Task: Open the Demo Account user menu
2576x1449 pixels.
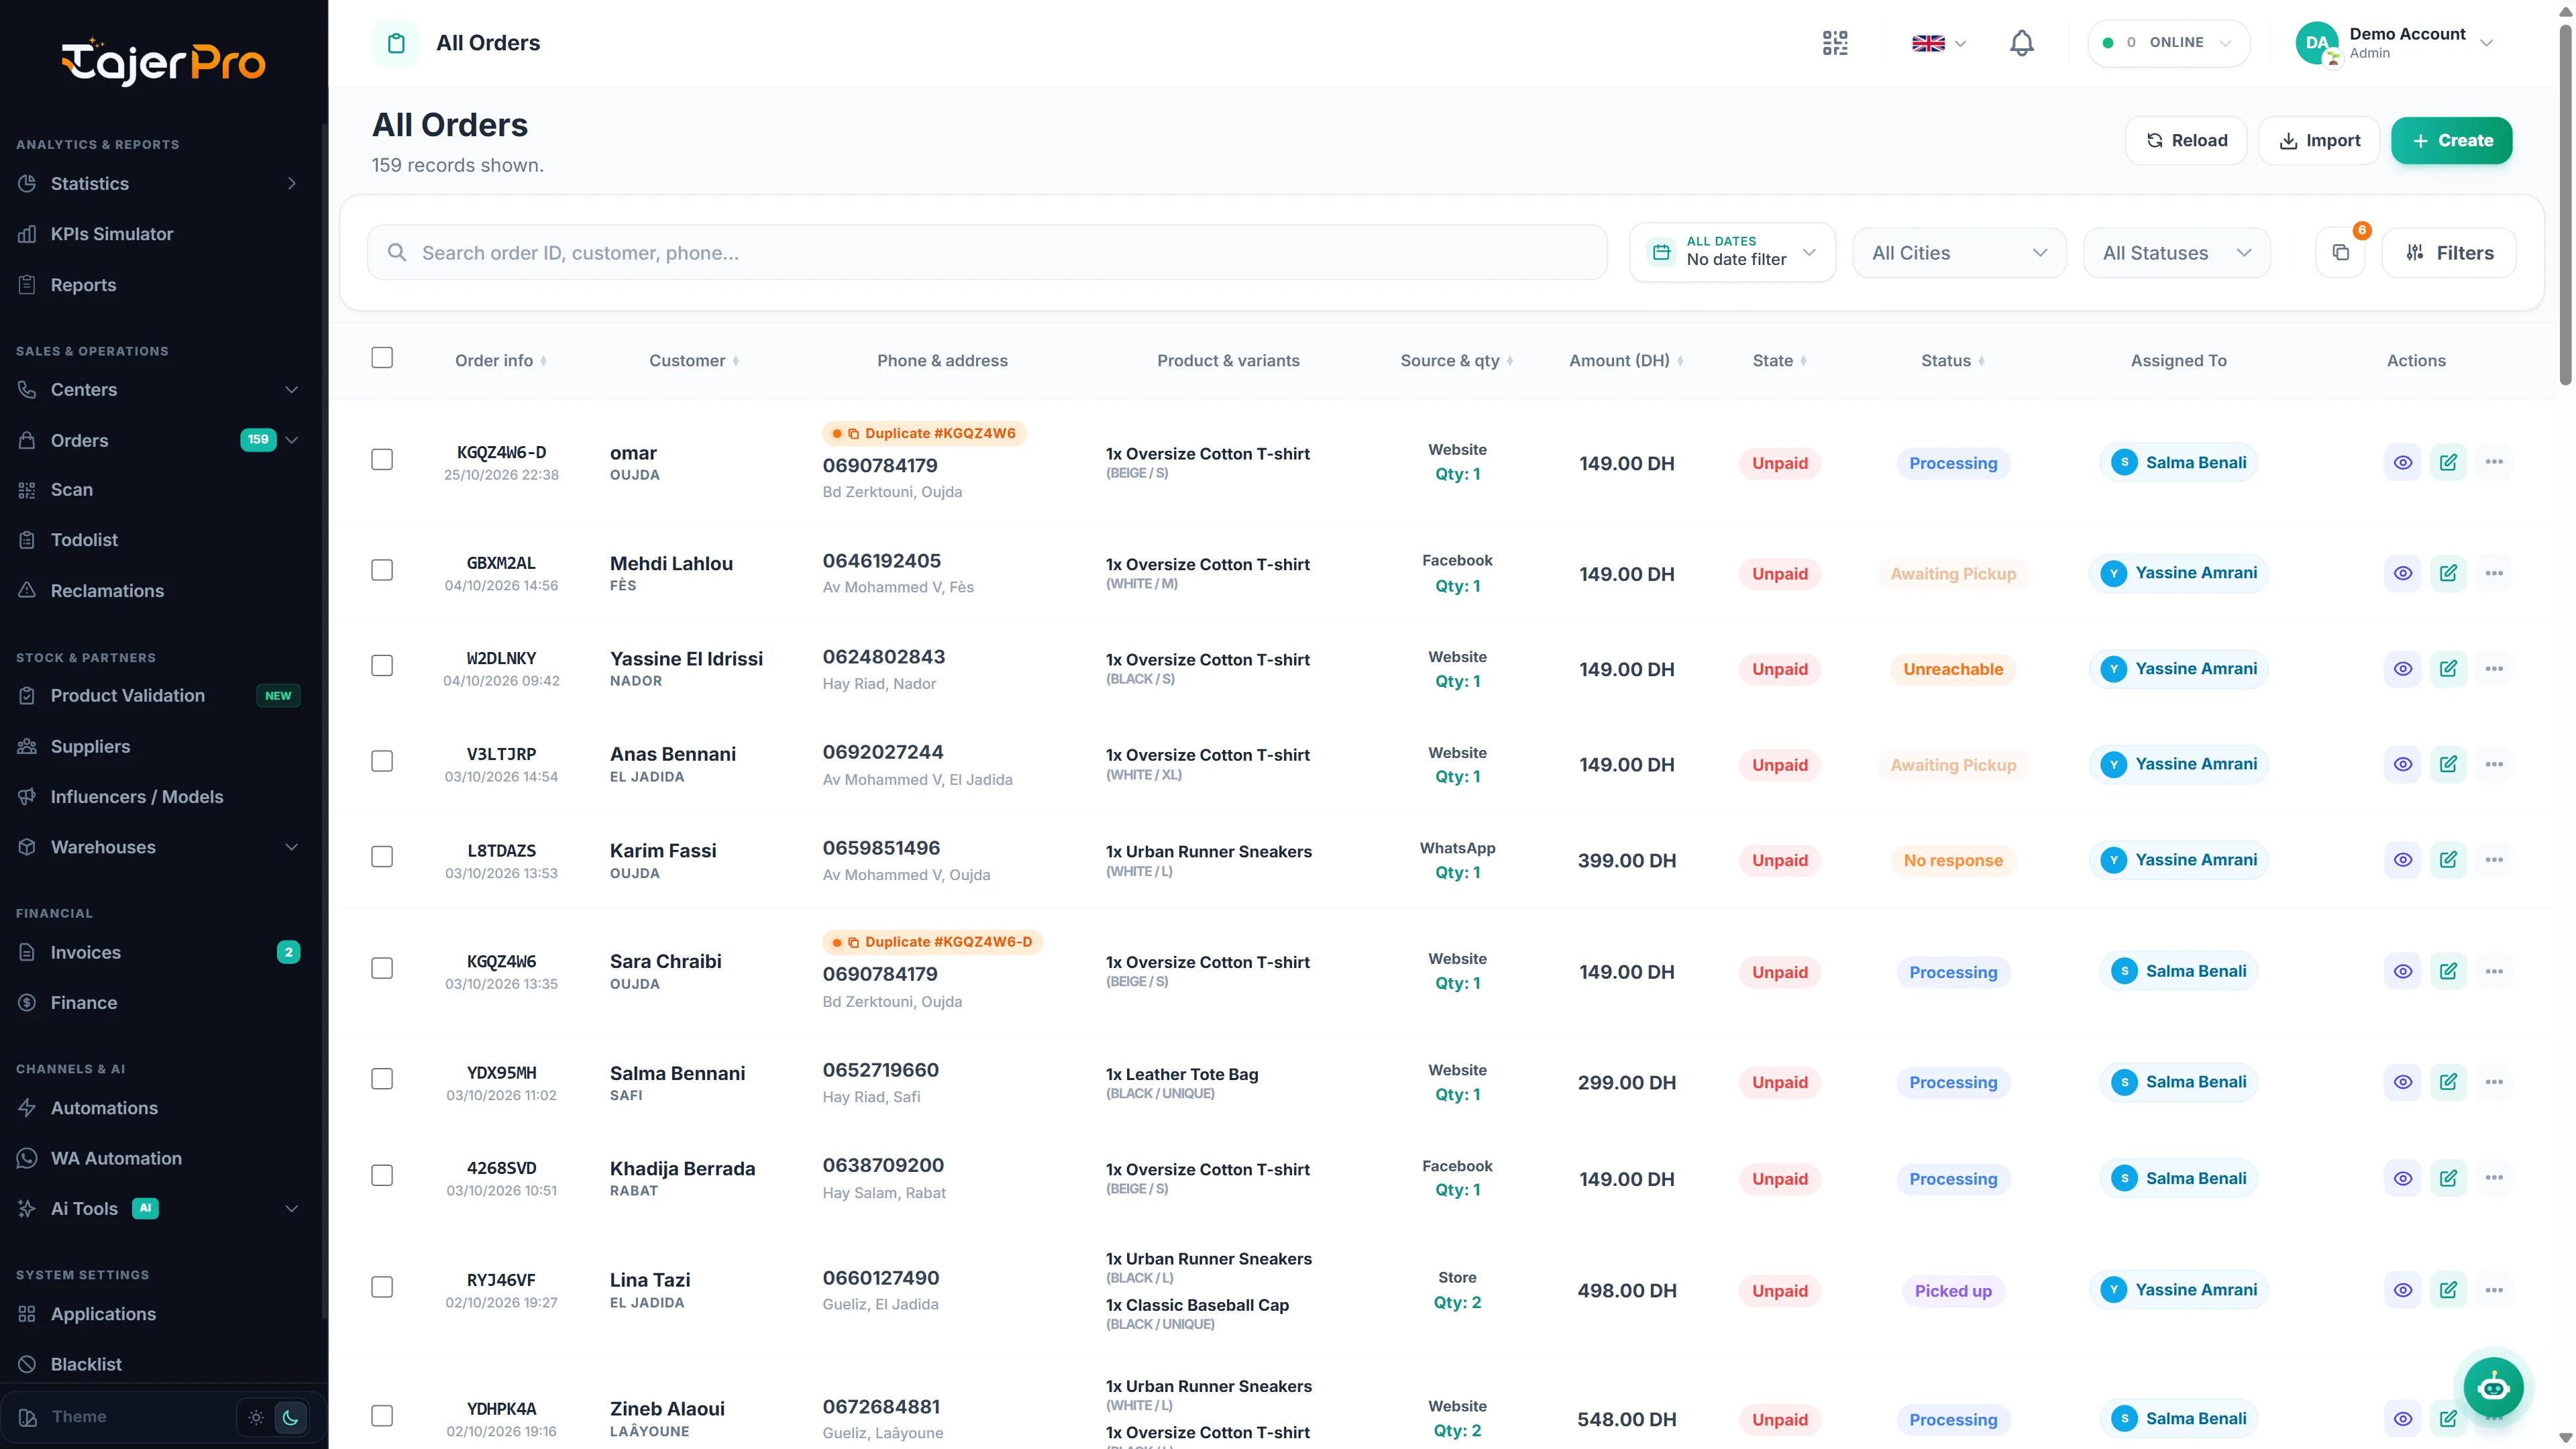Action: pyautogui.click(x=2395, y=43)
